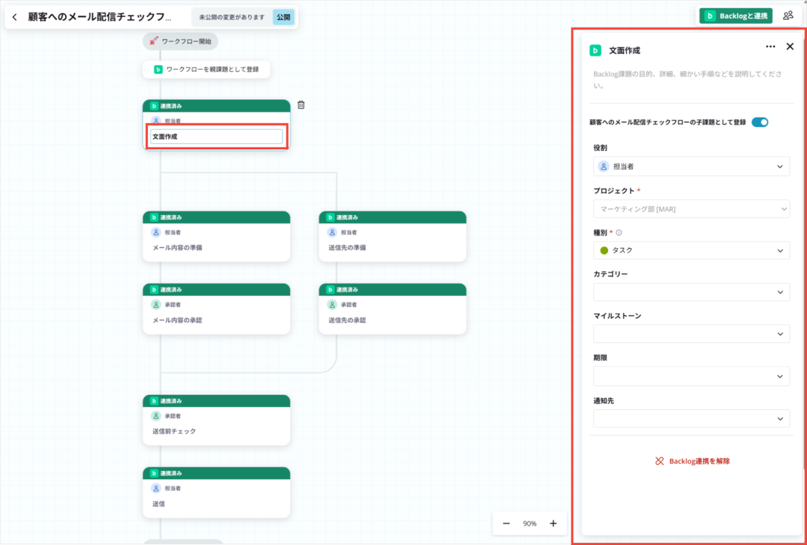Click the 公開 publish button
The width and height of the screenshot is (807, 545).
coord(283,17)
